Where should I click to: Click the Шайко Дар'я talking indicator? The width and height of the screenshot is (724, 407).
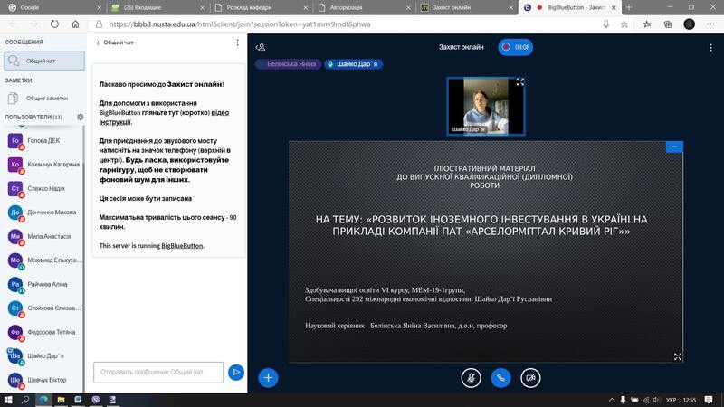353,64
